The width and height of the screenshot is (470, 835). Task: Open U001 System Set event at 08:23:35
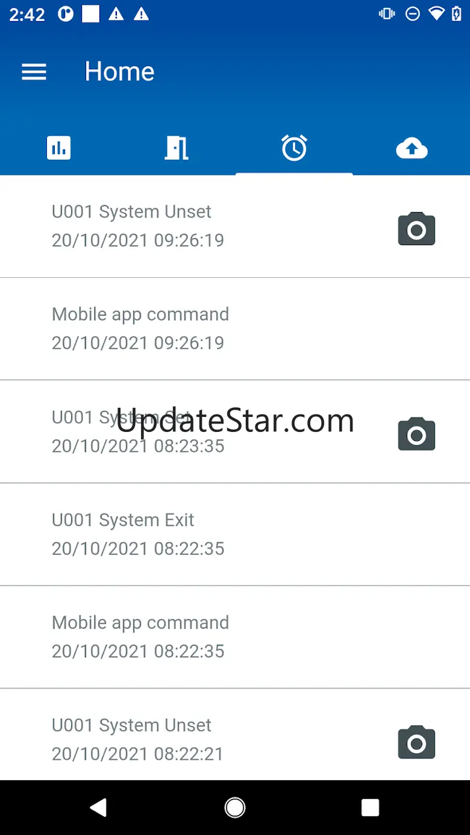235,431
